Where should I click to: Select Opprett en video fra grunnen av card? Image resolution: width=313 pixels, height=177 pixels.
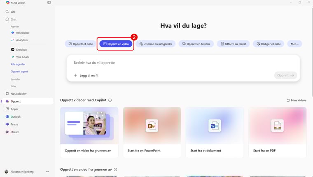(x=89, y=132)
